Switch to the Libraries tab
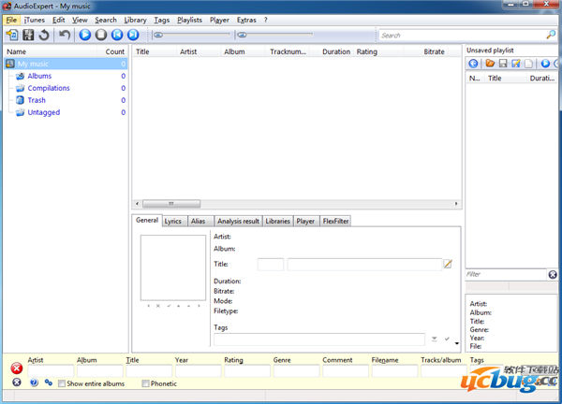This screenshot has width=562, height=404. point(278,221)
